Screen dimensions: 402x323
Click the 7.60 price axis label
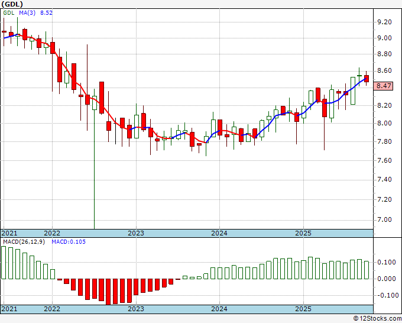(384, 160)
